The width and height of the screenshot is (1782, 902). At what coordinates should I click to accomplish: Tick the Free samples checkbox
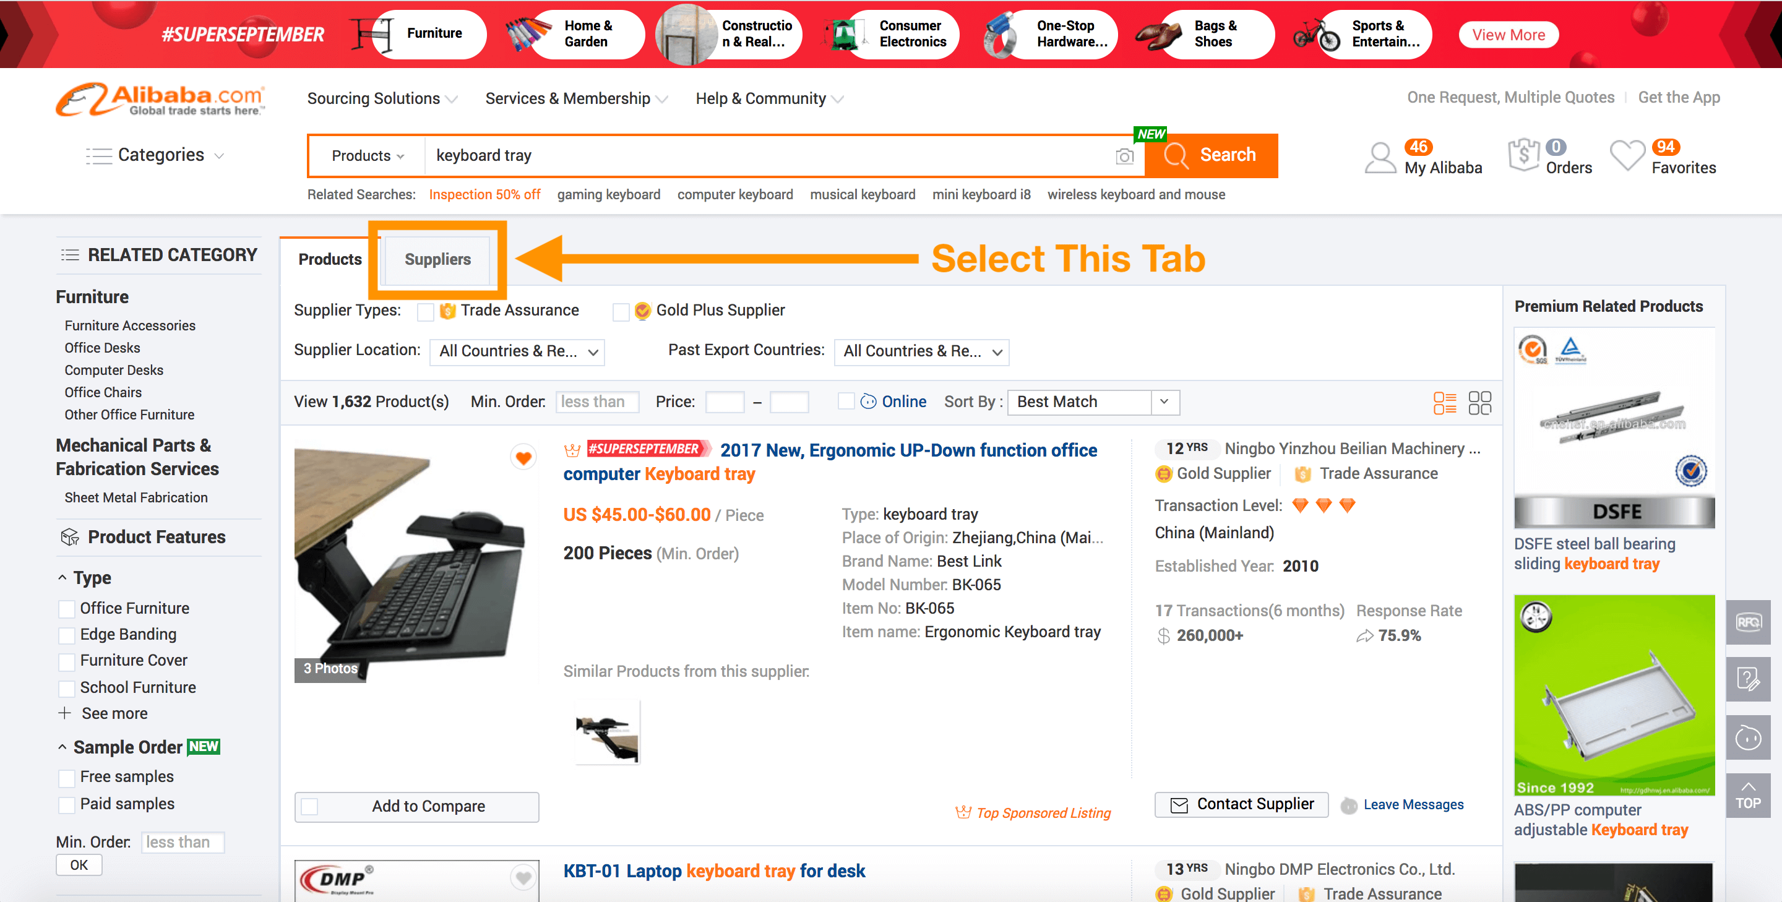[67, 778]
